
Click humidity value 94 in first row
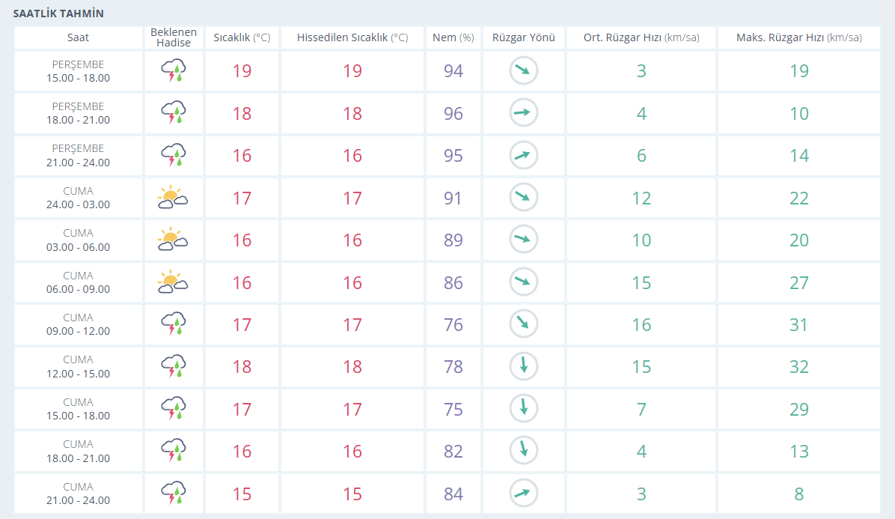[x=453, y=71]
